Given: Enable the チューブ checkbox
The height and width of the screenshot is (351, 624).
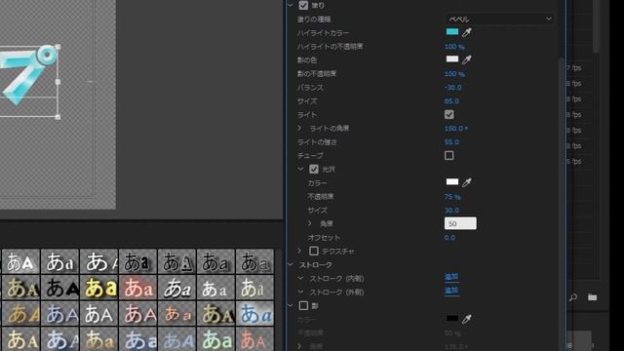Looking at the screenshot, I should point(448,155).
